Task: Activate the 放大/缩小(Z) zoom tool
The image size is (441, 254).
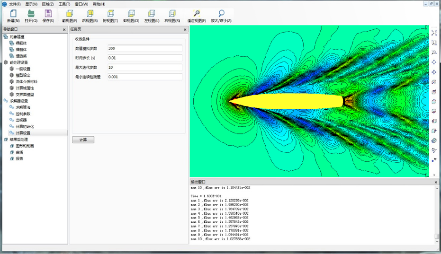Action: 221,16
